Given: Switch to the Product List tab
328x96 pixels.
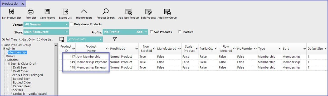Looking at the screenshot, I should (11, 4).
